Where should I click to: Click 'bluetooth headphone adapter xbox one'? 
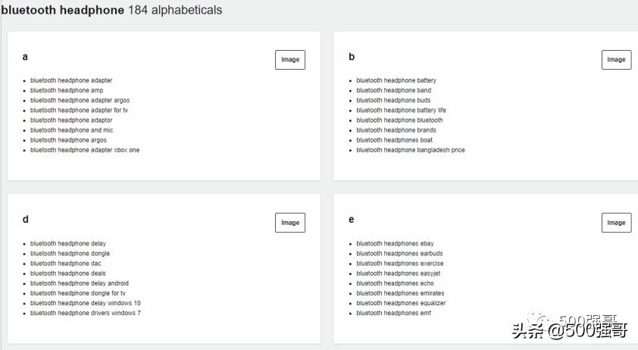point(85,150)
